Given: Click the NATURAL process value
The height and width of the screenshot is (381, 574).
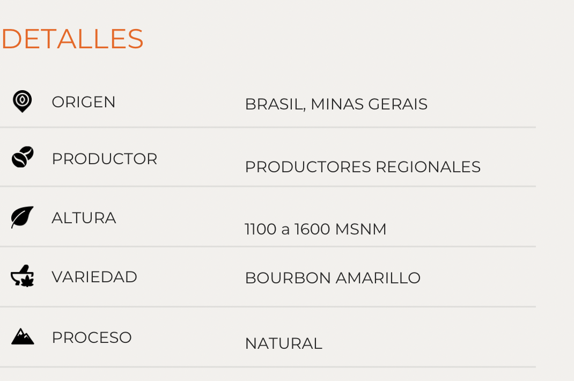Looking at the screenshot, I should pyautogui.click(x=284, y=343).
